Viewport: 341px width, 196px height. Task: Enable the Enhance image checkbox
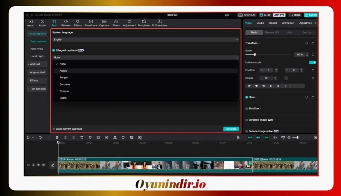pyautogui.click(x=247, y=120)
